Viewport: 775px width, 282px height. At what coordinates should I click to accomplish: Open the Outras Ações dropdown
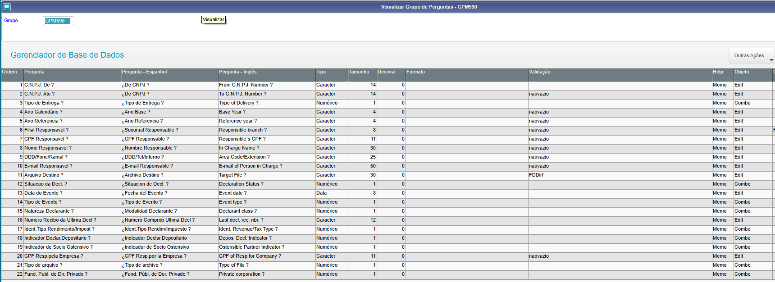(751, 55)
